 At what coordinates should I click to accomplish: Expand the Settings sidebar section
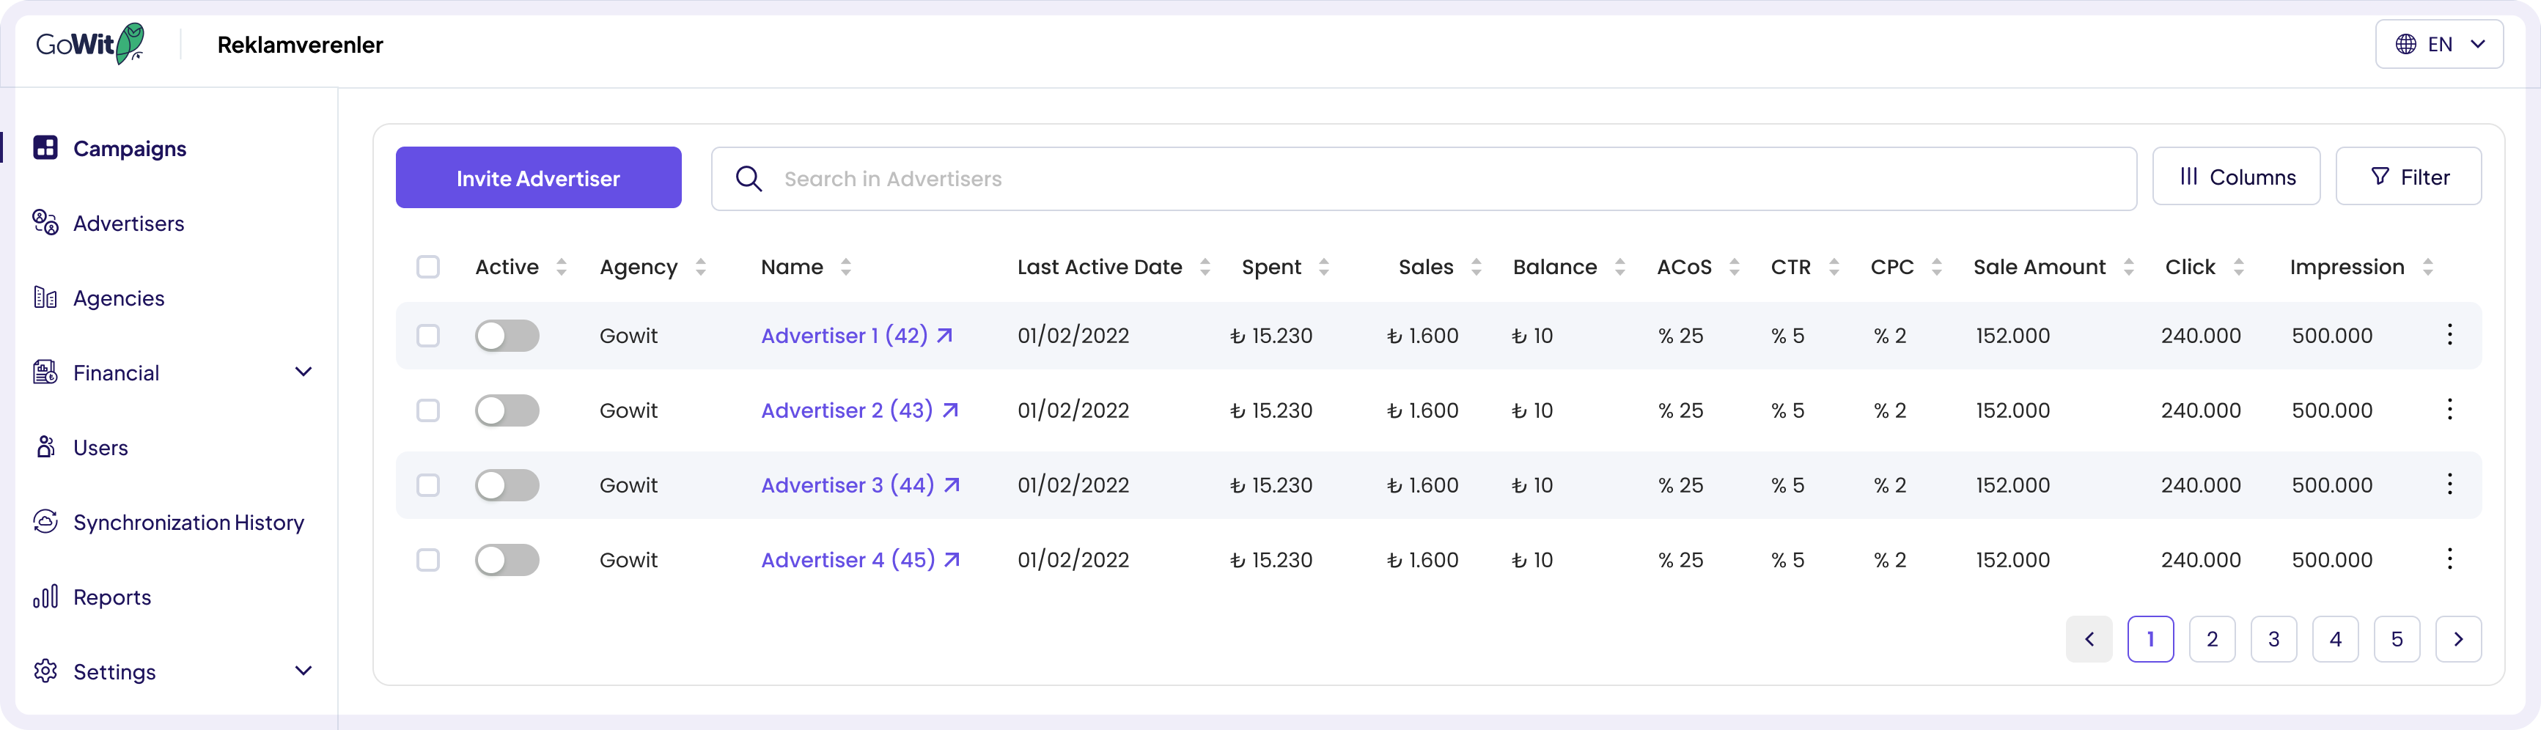pyautogui.click(x=304, y=671)
